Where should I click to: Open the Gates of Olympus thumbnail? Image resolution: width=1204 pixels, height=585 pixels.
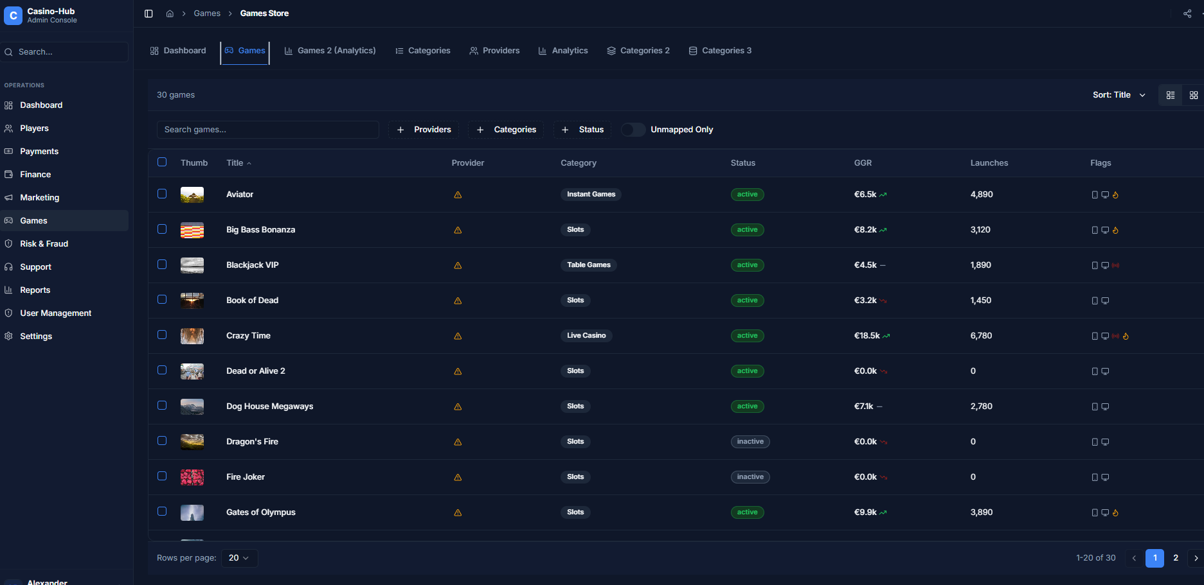(x=192, y=512)
